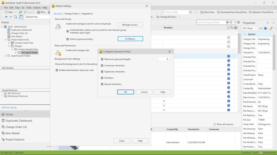Expand the Jet Engine Model folder
The height and width of the screenshot is (155, 277).
(16, 53)
